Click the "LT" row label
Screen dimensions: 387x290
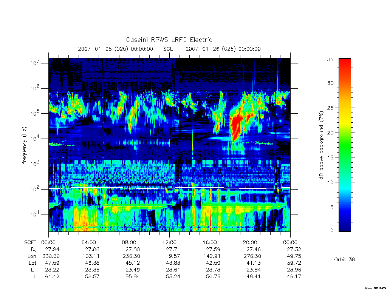point(33,270)
